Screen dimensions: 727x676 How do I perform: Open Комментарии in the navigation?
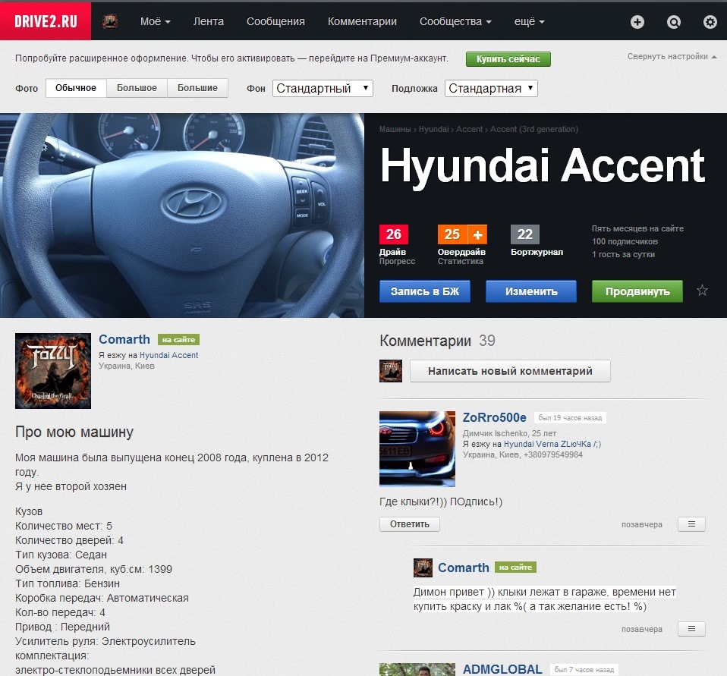(362, 21)
